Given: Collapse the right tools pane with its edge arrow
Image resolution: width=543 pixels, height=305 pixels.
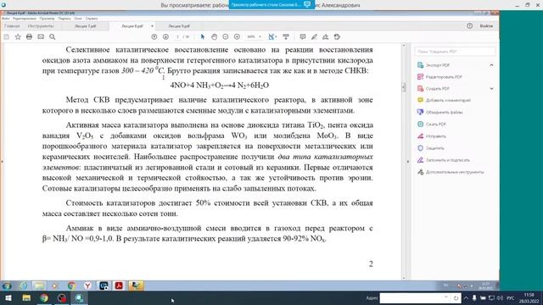Looking at the screenshot, I should [x=408, y=162].
